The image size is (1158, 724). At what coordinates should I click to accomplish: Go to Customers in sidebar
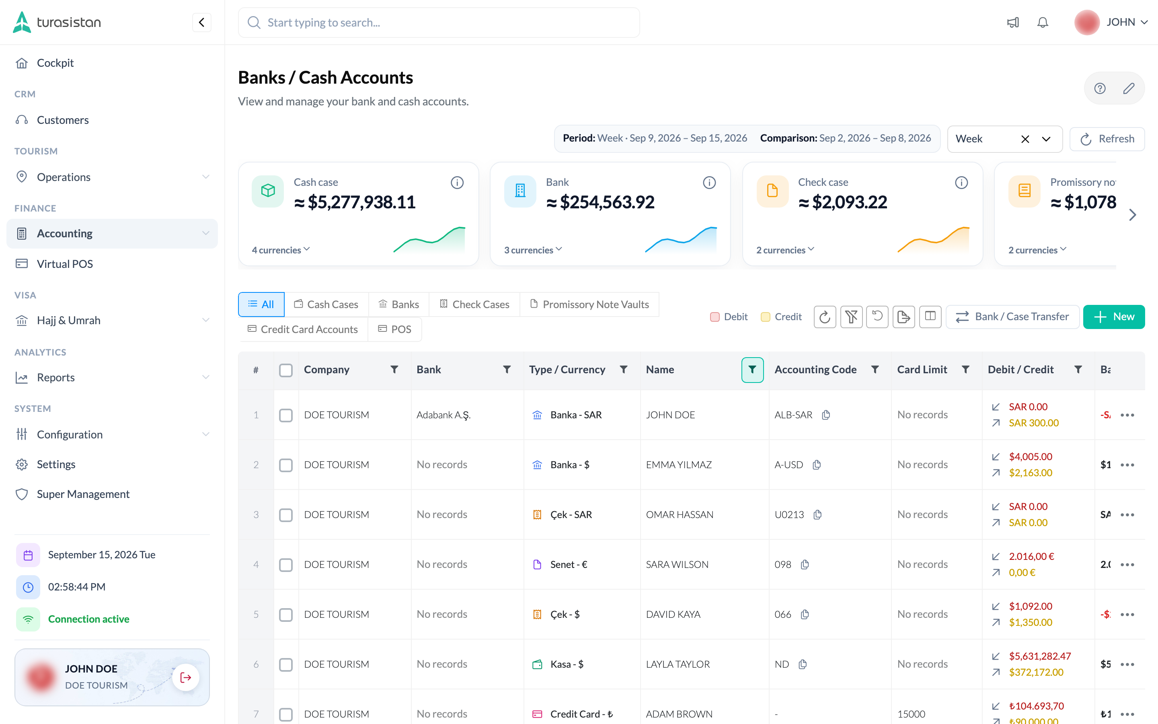(112, 120)
